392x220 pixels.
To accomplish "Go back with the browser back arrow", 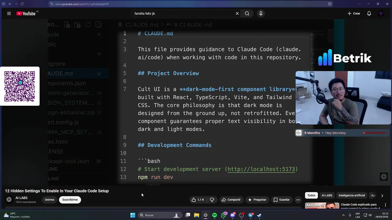I will tap(10, 4).
